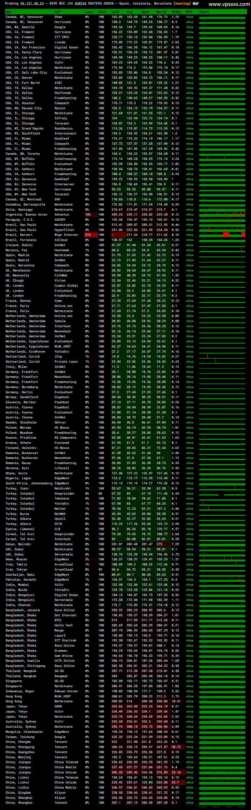Show MTR for USA, WA, Seattle Google

(190, 27)
